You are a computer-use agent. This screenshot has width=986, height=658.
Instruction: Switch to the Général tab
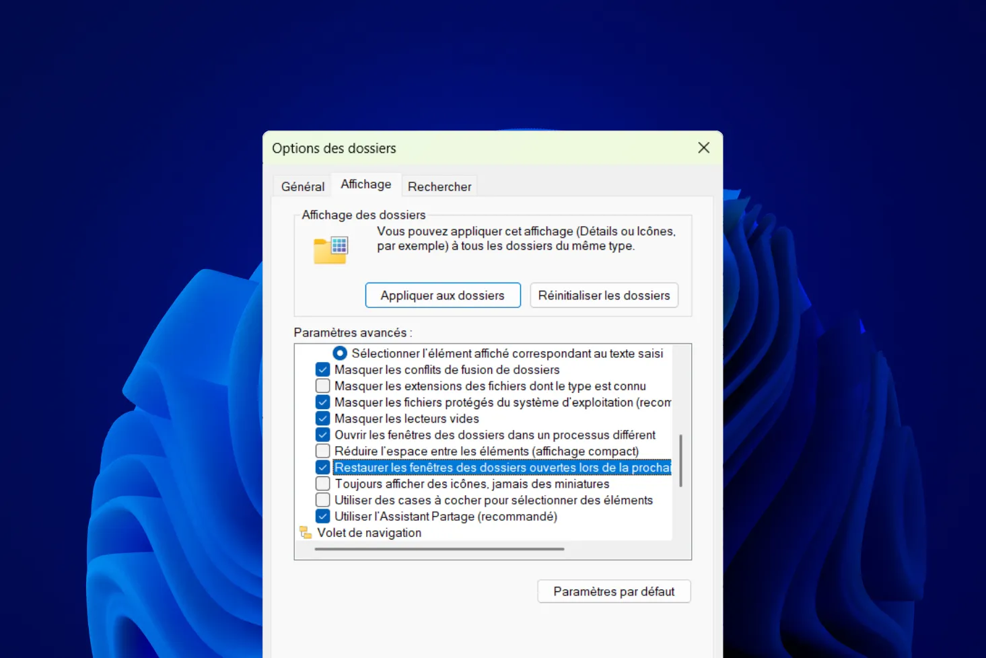(302, 186)
